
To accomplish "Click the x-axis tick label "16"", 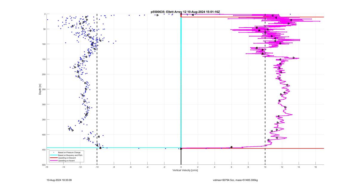I will [x=316, y=167].
